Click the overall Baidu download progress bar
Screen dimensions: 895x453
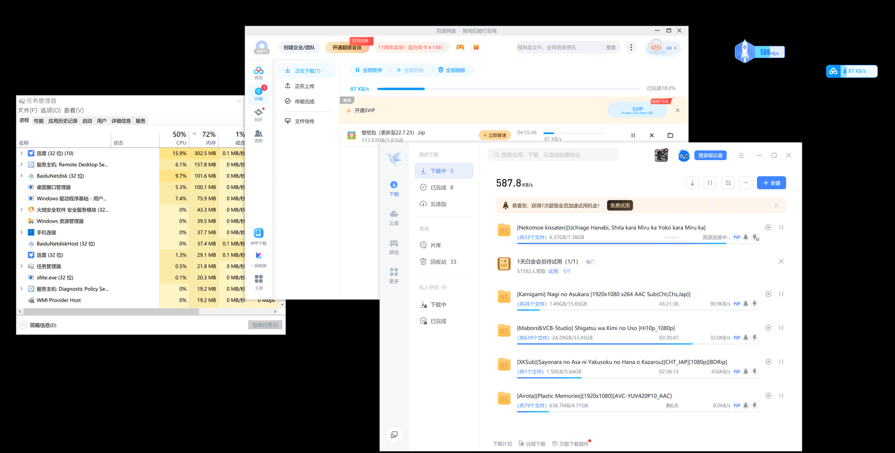[x=508, y=88]
